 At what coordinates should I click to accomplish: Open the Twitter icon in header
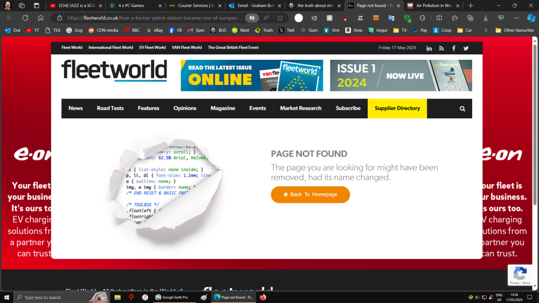466,48
